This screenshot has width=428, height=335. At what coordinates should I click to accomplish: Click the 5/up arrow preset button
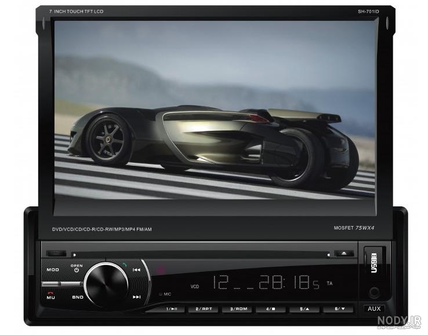click(304, 309)
